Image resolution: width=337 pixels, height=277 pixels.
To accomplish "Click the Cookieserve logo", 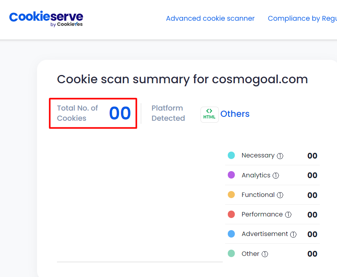I will click(46, 19).
